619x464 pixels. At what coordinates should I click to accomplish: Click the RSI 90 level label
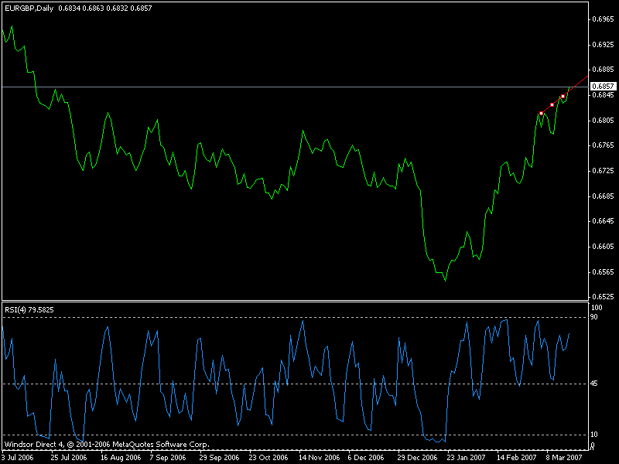coord(593,317)
